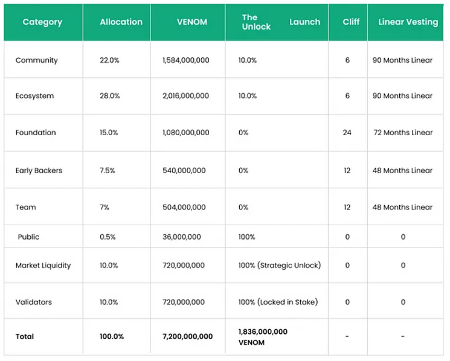Click the 15.0% allocation value
This screenshot has width=450, height=361.
[109, 132]
